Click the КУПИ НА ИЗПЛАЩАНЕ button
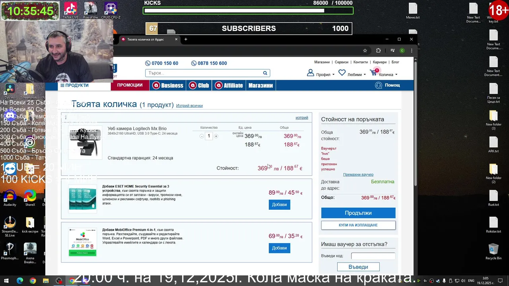509x286 pixels. tap(358, 225)
